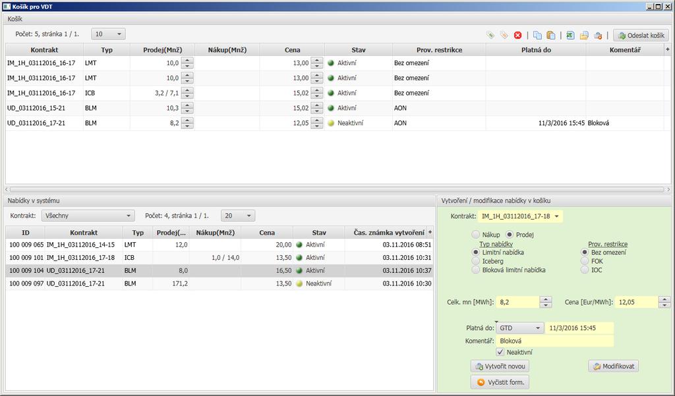Click green status dot of first basket row

331,62
